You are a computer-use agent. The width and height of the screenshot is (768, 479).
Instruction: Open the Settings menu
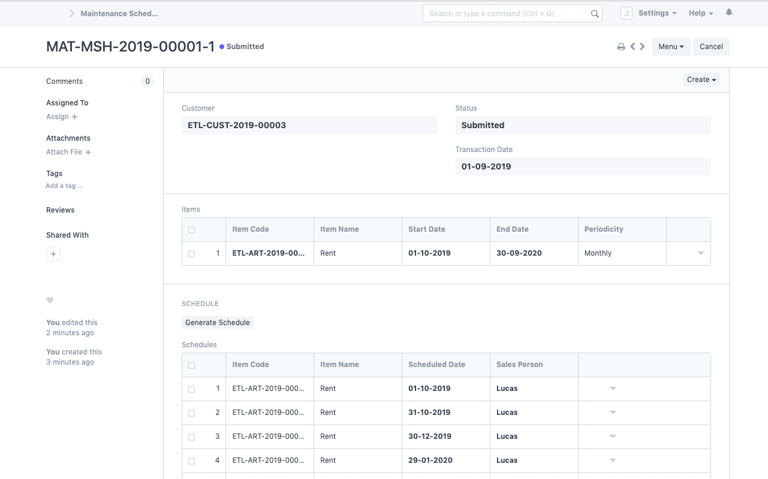[657, 13]
